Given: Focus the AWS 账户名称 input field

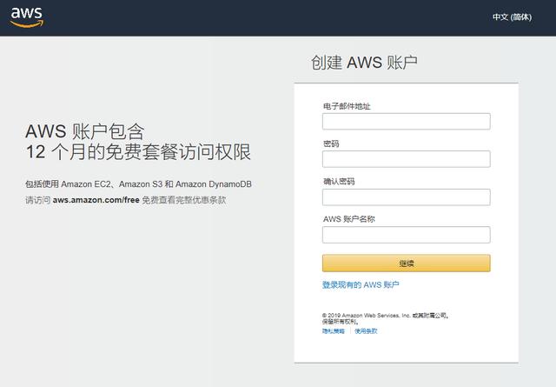Looking at the screenshot, I should pyautogui.click(x=406, y=235).
